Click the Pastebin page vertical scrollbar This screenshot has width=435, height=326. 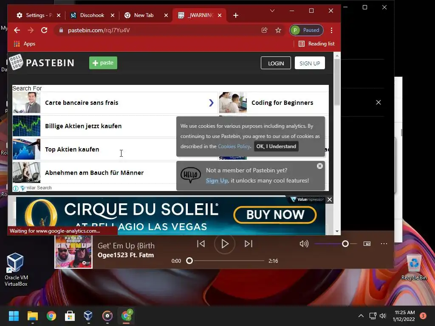tap(337, 82)
